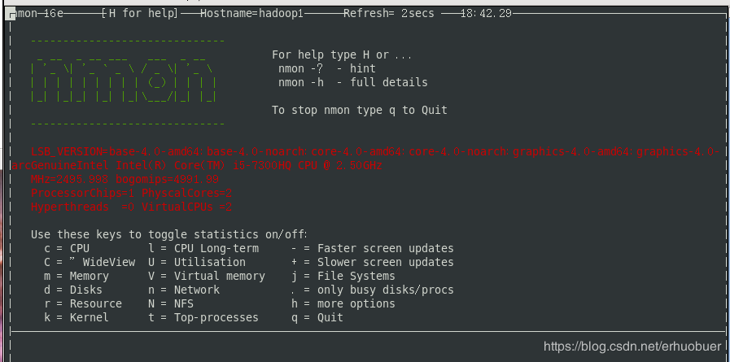Click 'n = Network' statistics entry
Screen dimensions: 730x362
click(184, 290)
